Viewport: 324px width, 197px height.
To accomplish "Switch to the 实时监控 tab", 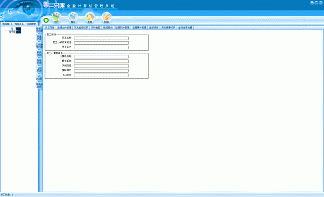I will pos(96,27).
